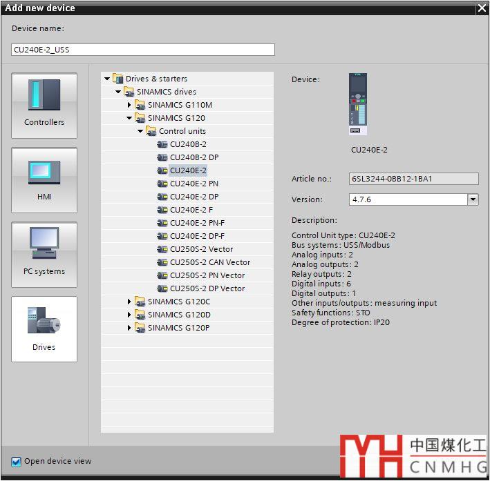Collapse the Control units node
Image resolution: width=490 pixels, height=481 pixels.
[140, 131]
